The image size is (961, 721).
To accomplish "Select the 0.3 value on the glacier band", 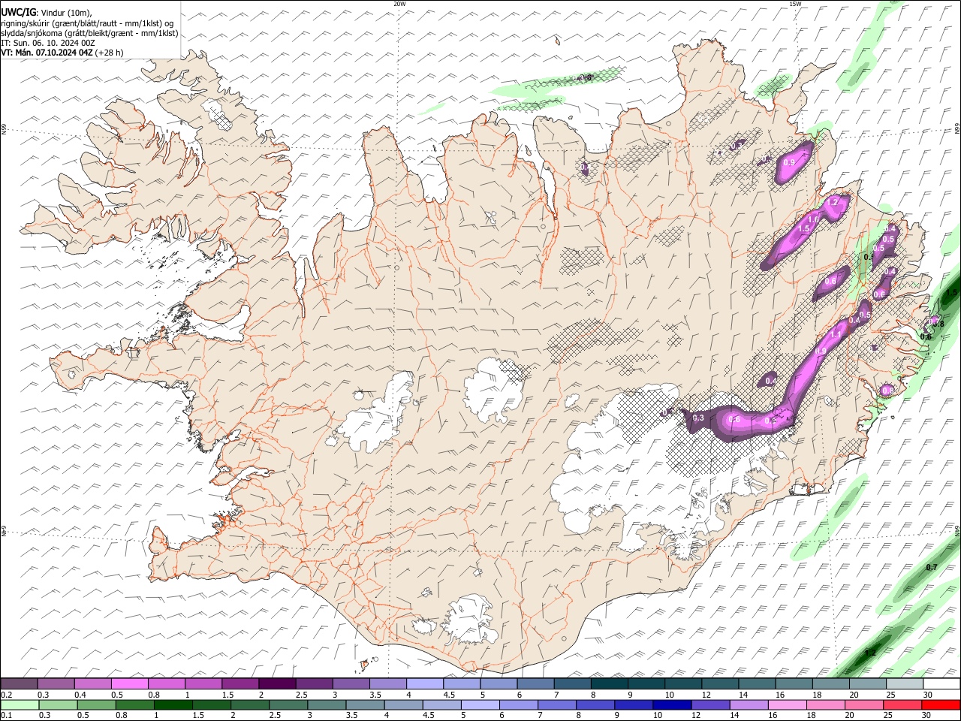I will tap(698, 418).
